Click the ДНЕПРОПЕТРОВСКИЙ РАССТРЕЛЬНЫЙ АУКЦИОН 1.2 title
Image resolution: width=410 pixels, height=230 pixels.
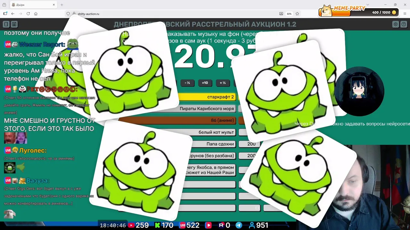pyautogui.click(x=205, y=24)
